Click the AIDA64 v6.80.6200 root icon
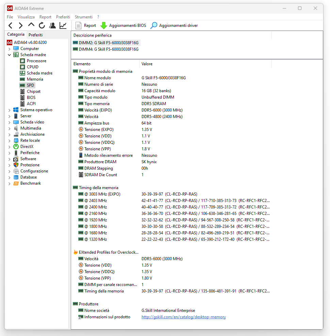 coord(10,43)
